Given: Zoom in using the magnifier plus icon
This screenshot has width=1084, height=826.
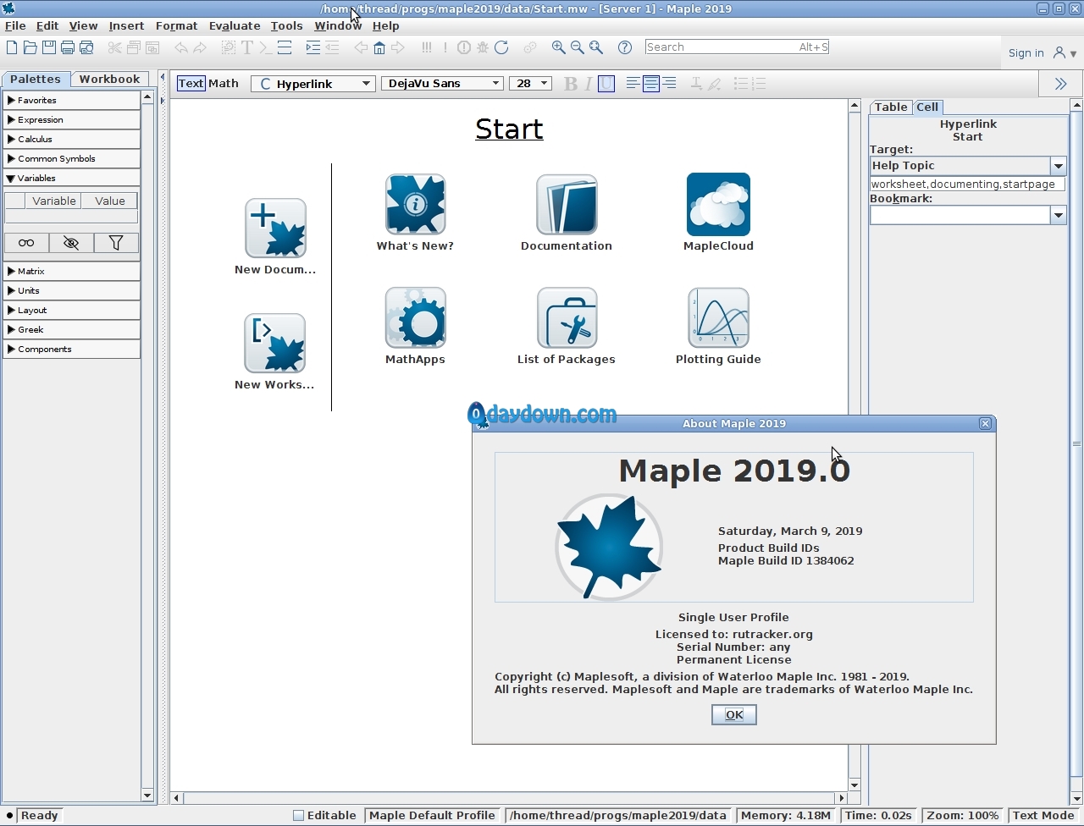Looking at the screenshot, I should [559, 47].
